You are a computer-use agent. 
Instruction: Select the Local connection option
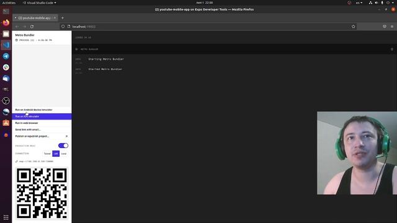click(64, 154)
